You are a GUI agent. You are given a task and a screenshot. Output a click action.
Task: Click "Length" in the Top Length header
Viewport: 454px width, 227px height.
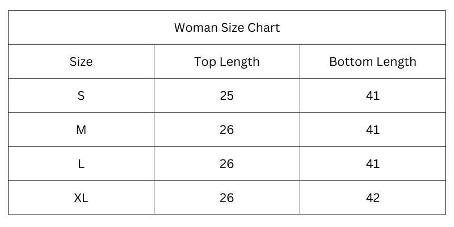(x=239, y=61)
